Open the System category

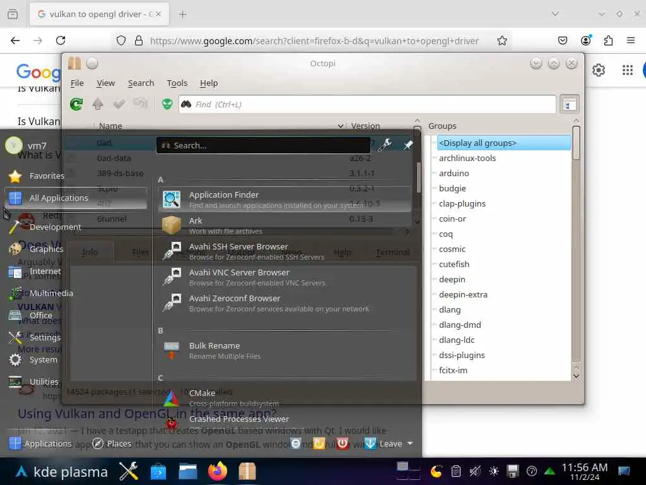click(x=76, y=359)
